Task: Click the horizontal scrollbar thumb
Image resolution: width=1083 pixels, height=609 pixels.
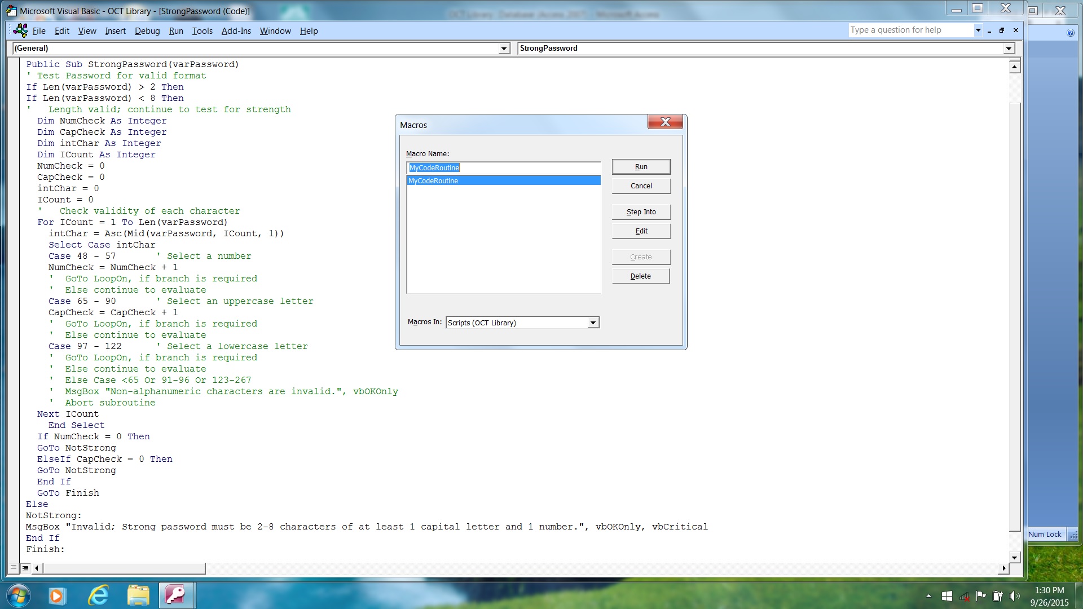Action: (x=124, y=568)
